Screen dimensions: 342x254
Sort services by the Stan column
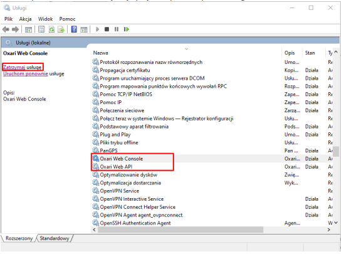click(x=310, y=53)
